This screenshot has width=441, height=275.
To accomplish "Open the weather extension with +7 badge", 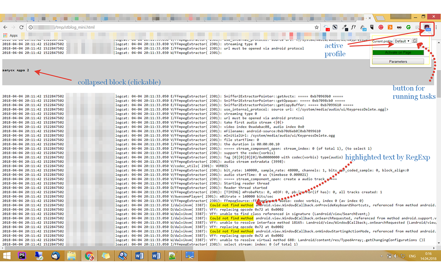I will coord(327,27).
